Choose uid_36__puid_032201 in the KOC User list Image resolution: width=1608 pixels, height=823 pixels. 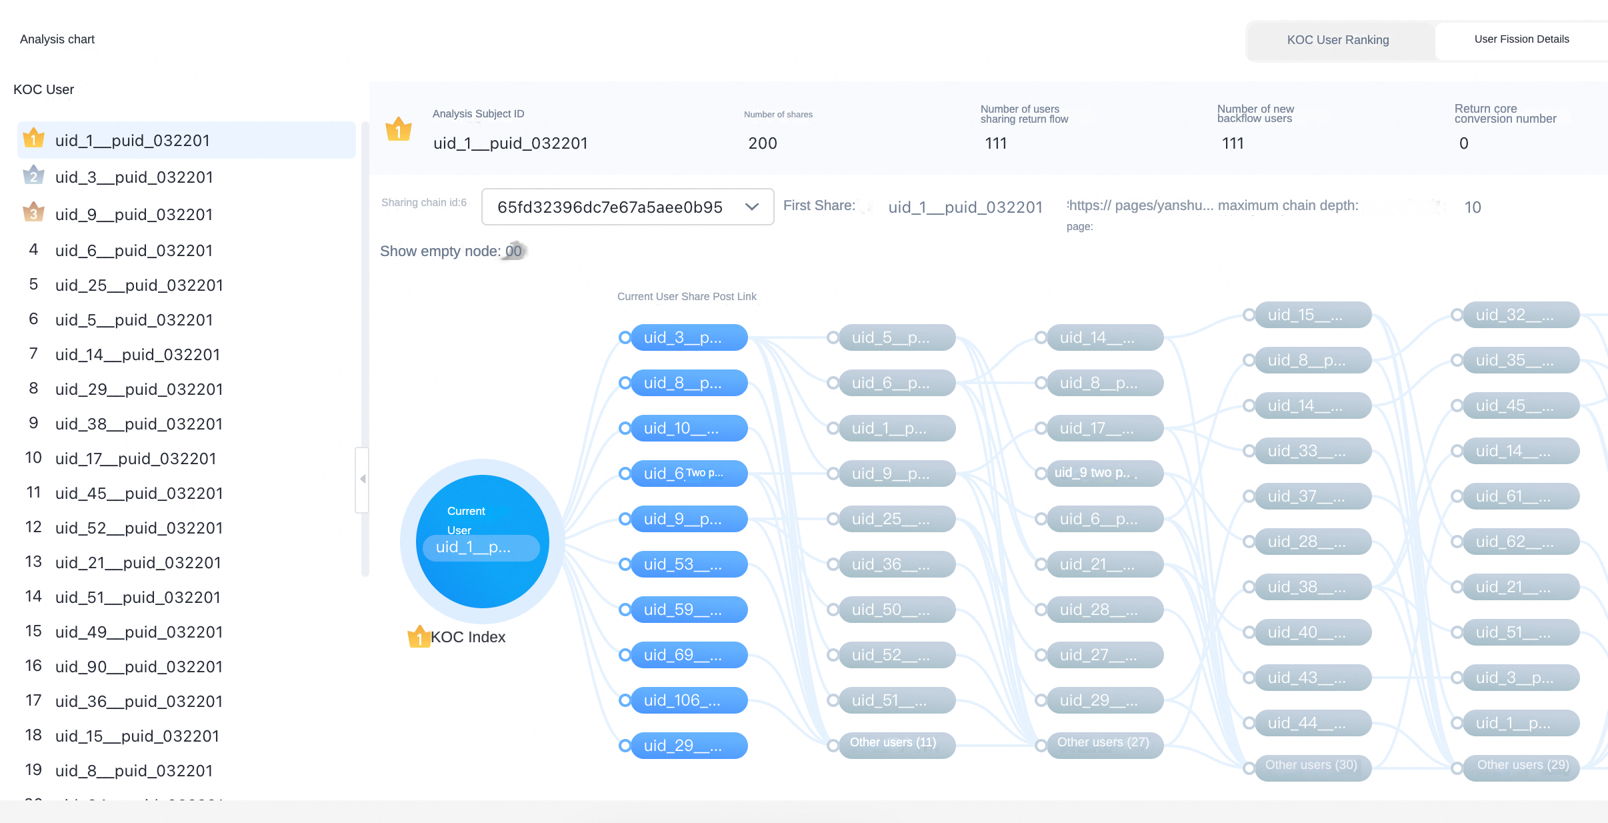(187, 702)
